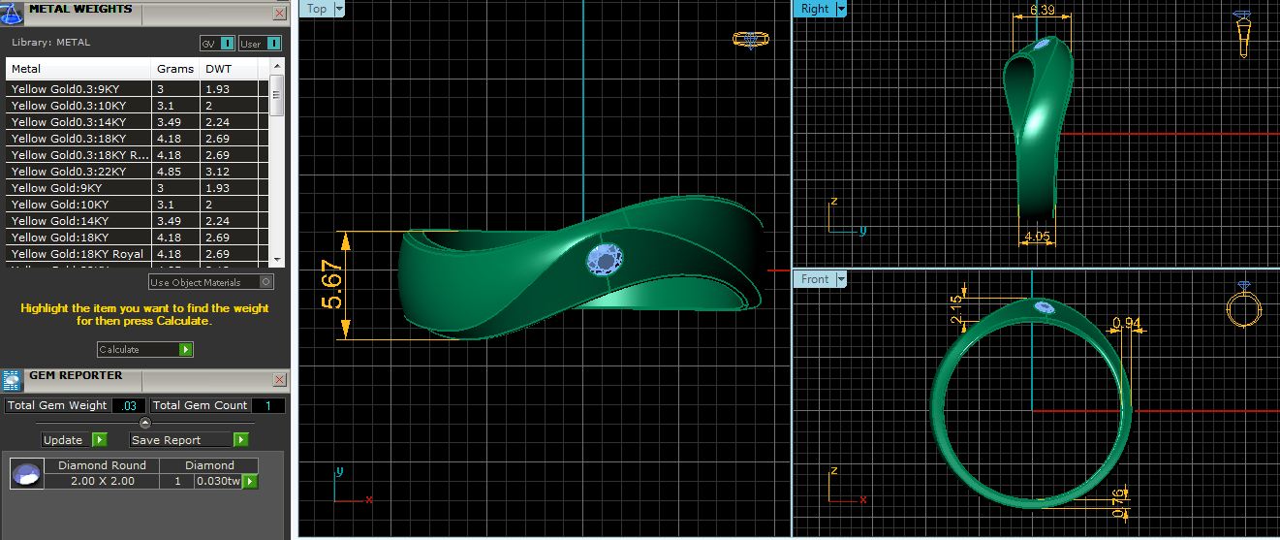Click the green arrow next to Save Report
The height and width of the screenshot is (540, 1280).
pyautogui.click(x=240, y=440)
